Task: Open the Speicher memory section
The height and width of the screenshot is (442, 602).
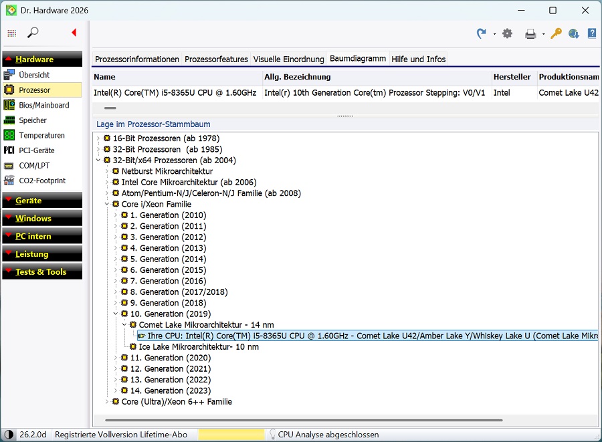Action: (42, 120)
